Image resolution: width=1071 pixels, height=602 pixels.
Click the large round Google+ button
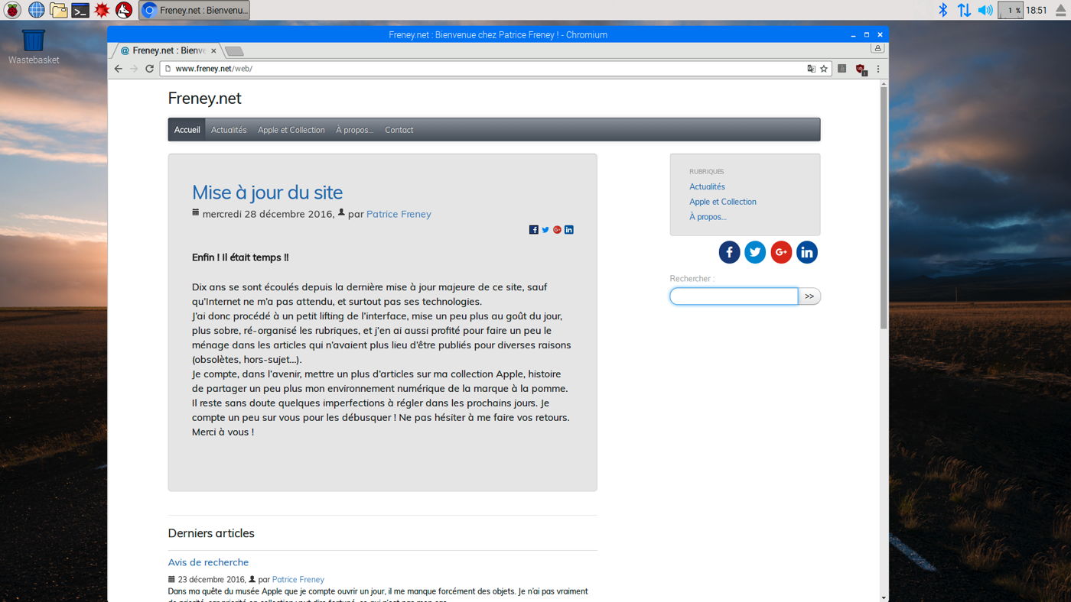pos(781,252)
